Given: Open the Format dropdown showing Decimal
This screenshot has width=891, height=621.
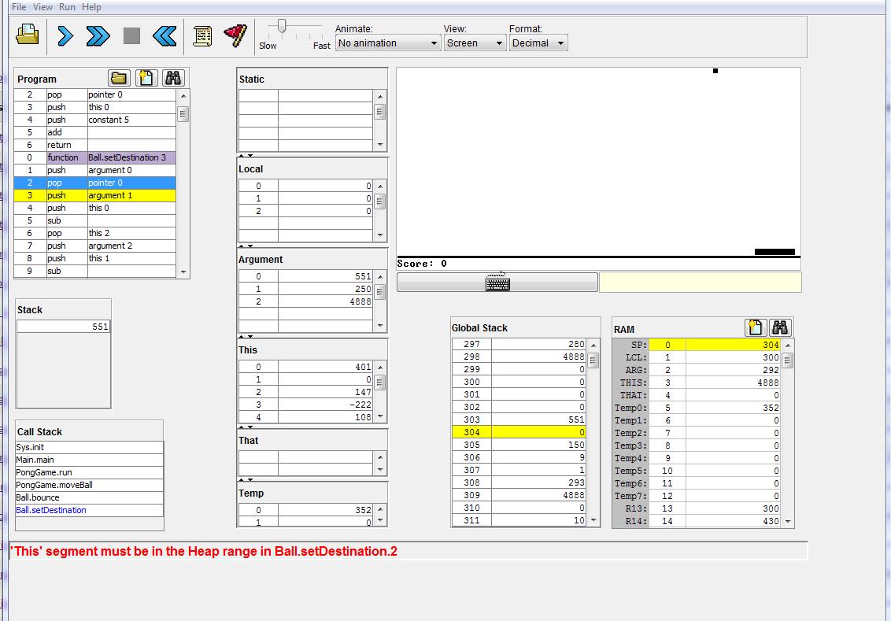Looking at the screenshot, I should [538, 43].
